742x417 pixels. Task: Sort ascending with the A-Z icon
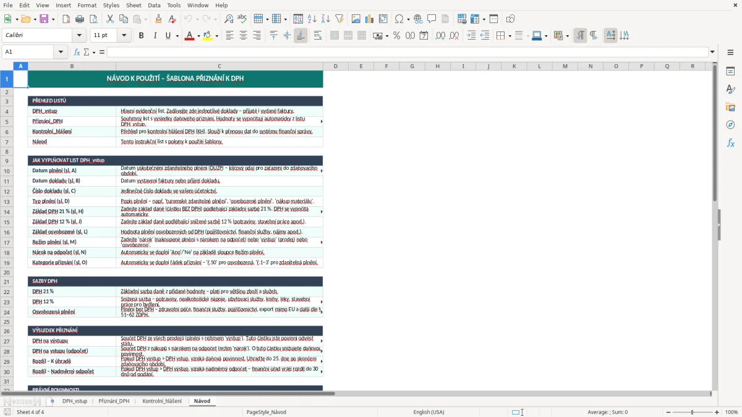point(312,19)
